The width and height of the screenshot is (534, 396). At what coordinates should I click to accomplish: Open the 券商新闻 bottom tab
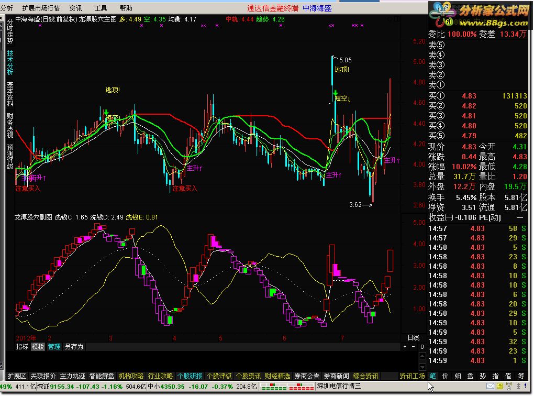pos(336,376)
